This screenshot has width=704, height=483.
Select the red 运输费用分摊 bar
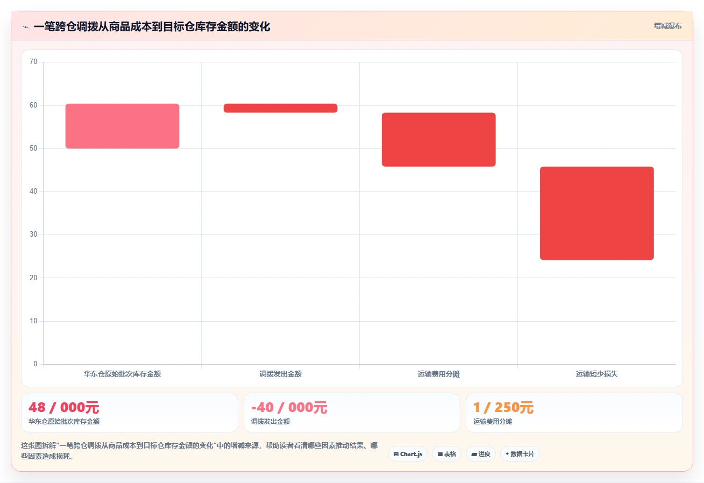point(438,139)
